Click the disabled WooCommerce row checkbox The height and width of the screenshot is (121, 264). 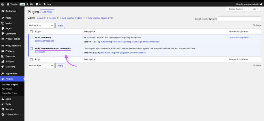coord(31,38)
